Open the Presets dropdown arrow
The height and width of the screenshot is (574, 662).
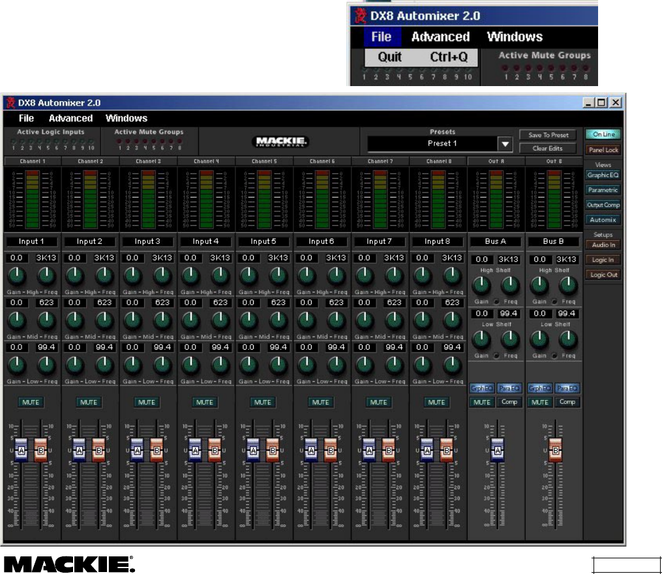(505, 144)
